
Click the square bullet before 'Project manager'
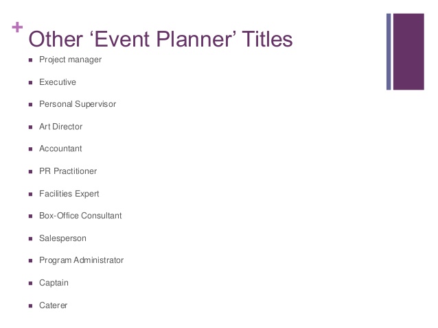pyautogui.click(x=30, y=60)
